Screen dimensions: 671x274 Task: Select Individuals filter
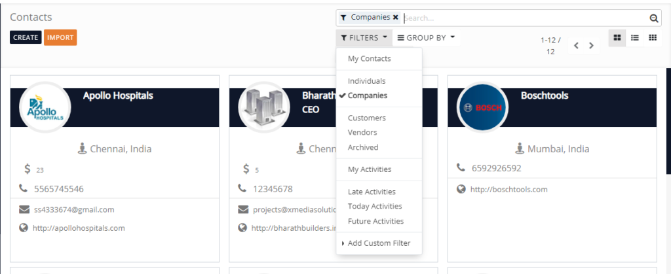tap(367, 80)
